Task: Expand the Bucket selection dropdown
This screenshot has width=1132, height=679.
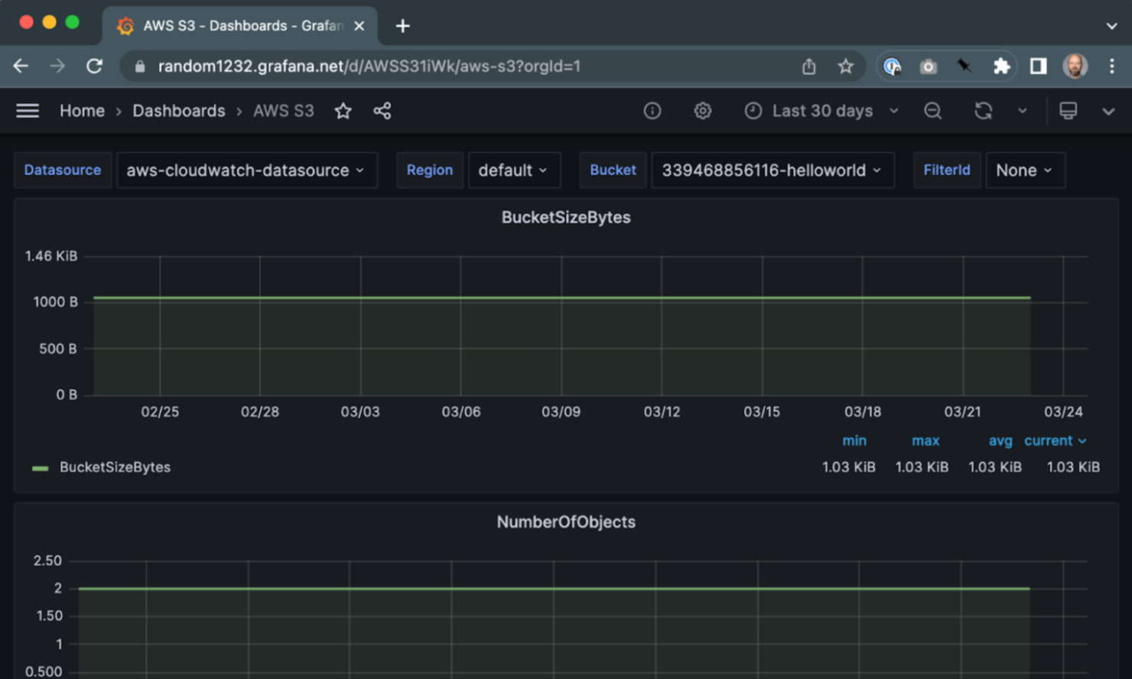Action: click(772, 170)
